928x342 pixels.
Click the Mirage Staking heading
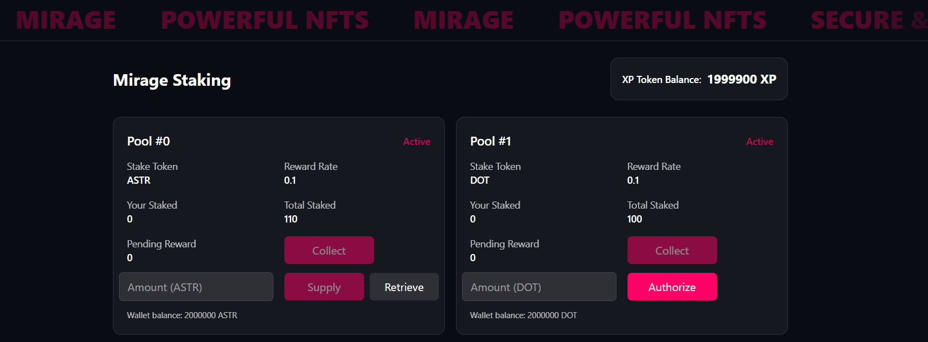(172, 80)
